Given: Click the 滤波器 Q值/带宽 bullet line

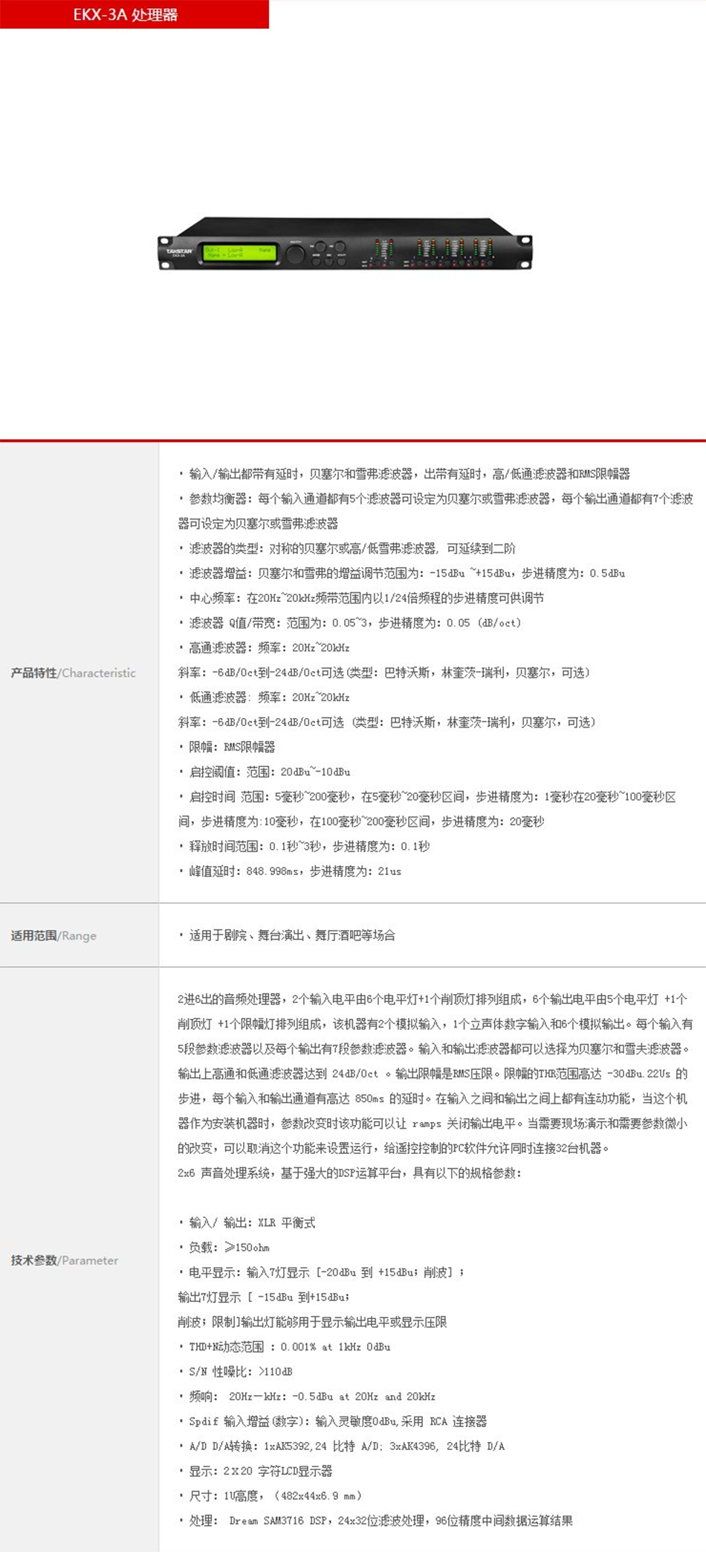Looking at the screenshot, I should tap(350, 623).
